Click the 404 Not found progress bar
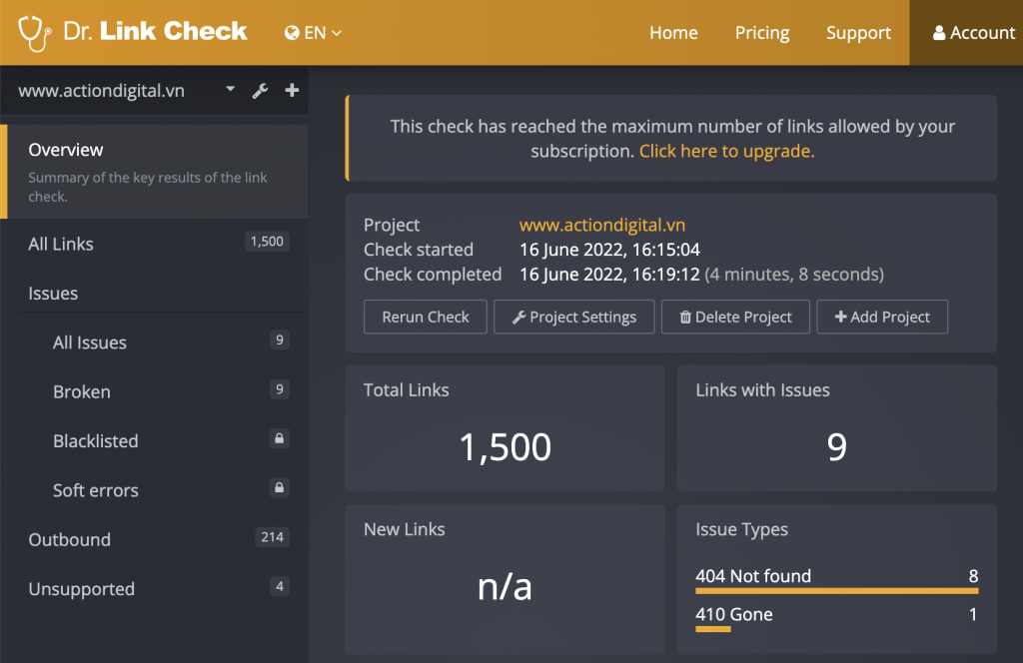This screenshot has width=1023, height=663. tap(837, 591)
